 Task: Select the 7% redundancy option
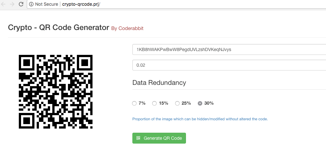point(134,103)
